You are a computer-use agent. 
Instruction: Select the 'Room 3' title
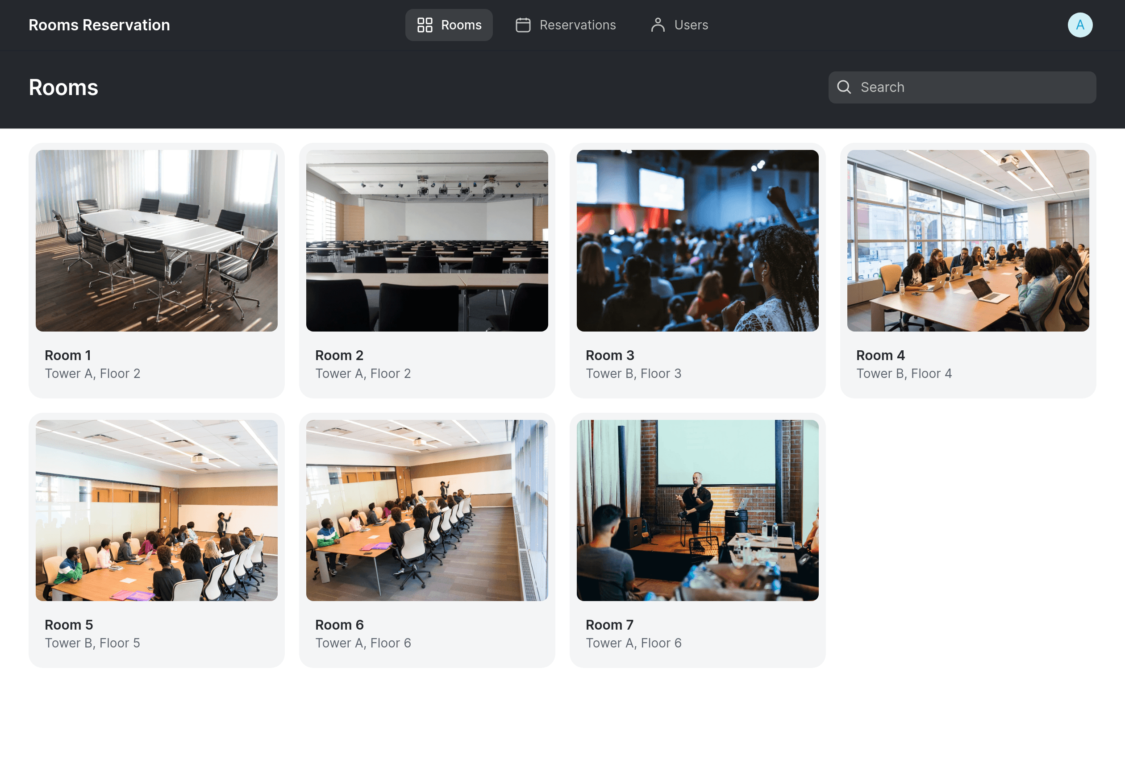pyautogui.click(x=610, y=355)
